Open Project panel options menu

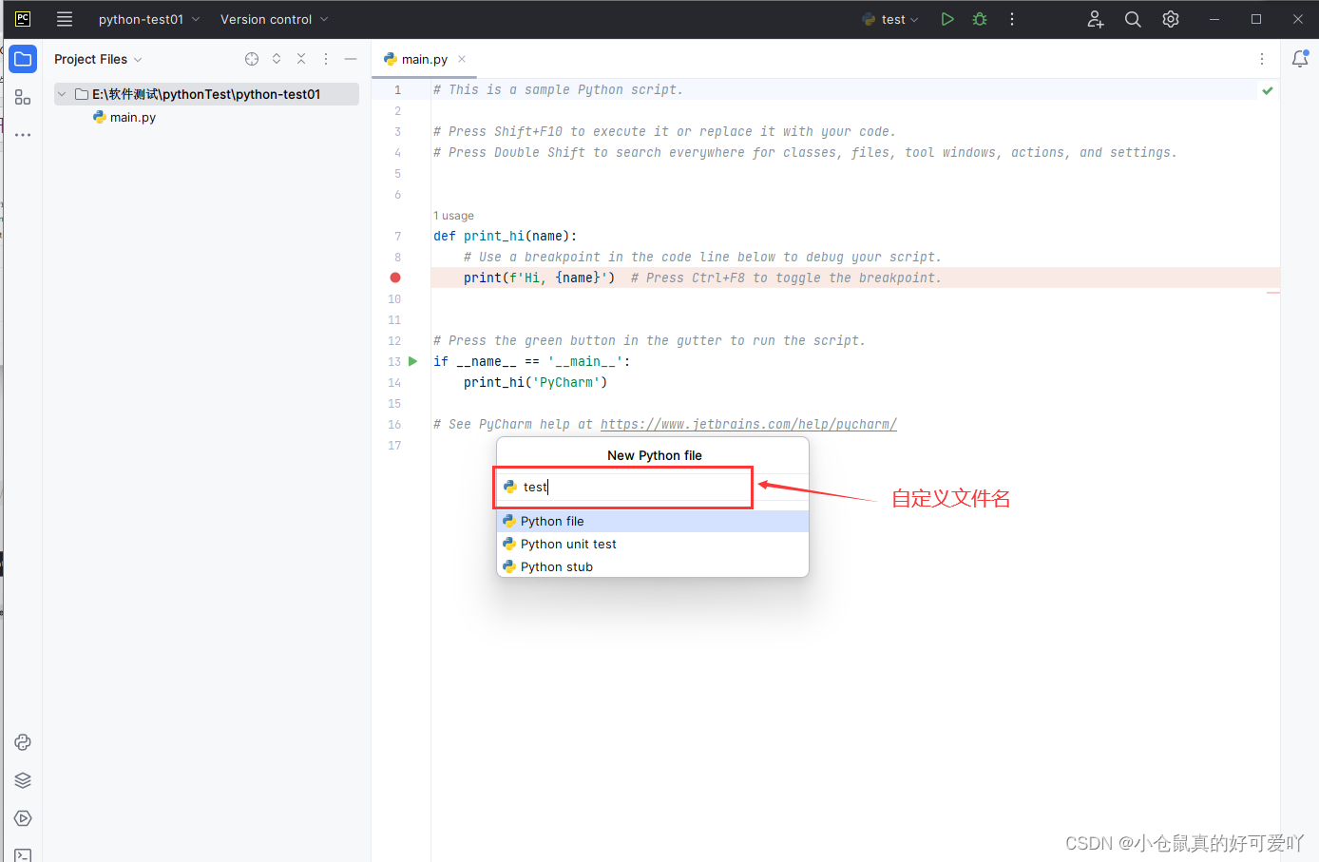326,59
